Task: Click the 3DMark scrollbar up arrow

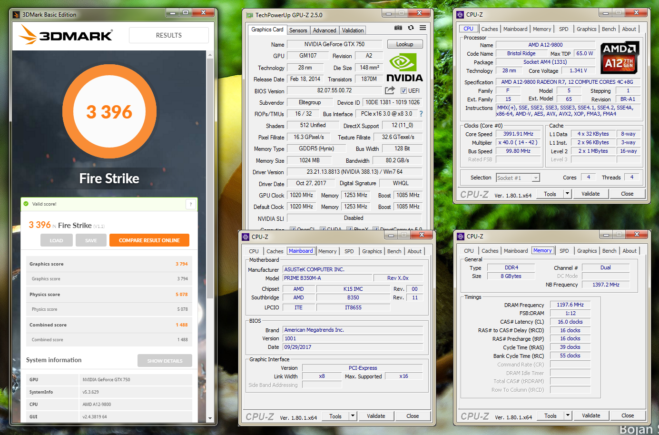Action: click(x=210, y=55)
